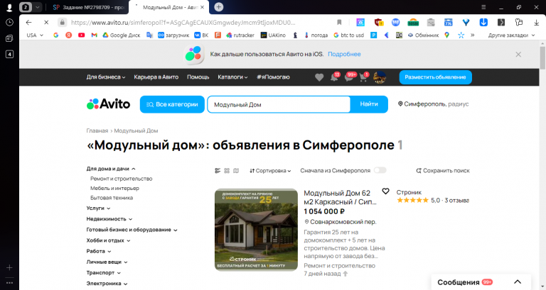
Task: Select Мебель и интерьер subcategory
Action: point(114,188)
